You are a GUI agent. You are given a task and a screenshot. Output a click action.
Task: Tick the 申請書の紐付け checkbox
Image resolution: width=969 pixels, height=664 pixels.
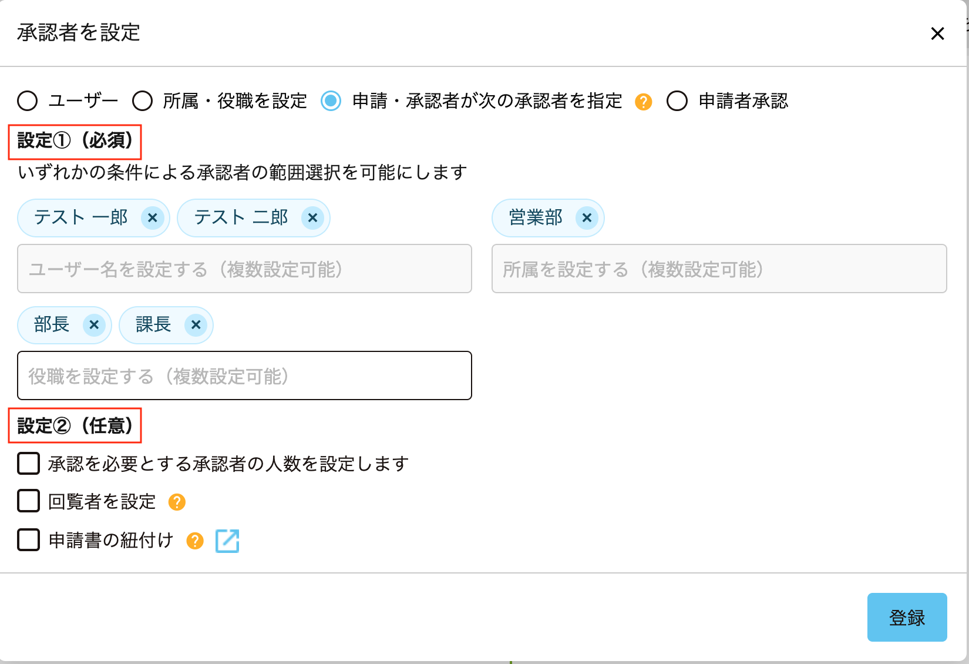click(29, 539)
